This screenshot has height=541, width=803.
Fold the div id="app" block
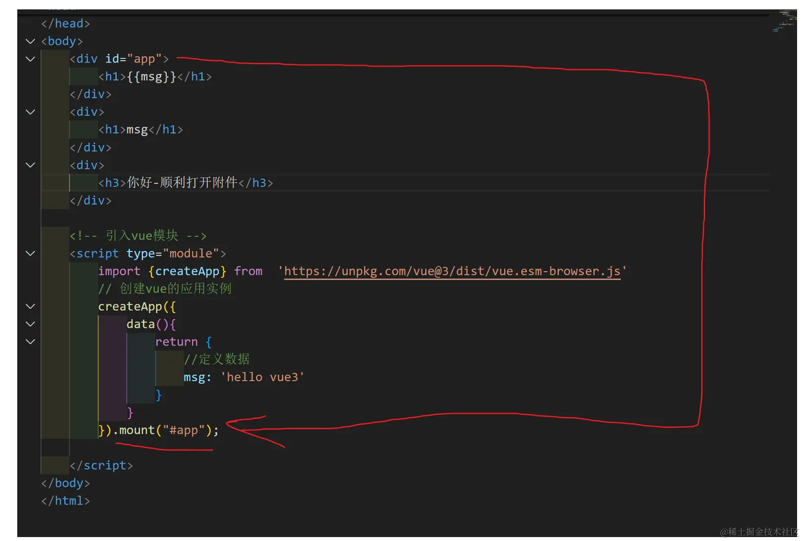coord(31,59)
